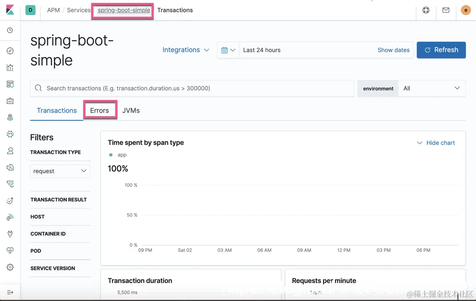Switch to the JVMs tab
Image resolution: width=476 pixels, height=301 pixels.
pyautogui.click(x=131, y=110)
